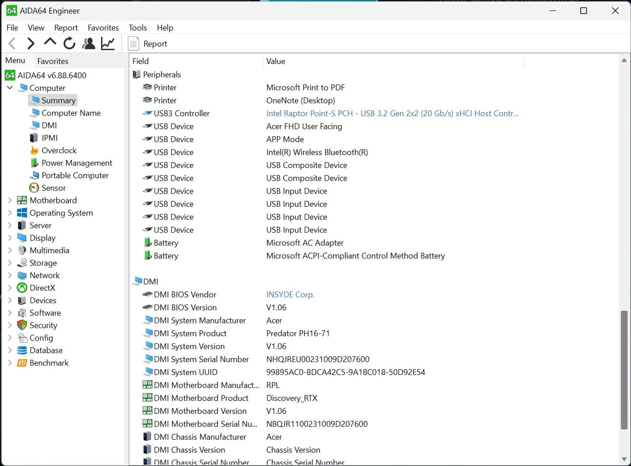Switch to the Favorites tab
631x466 pixels.
(x=53, y=61)
